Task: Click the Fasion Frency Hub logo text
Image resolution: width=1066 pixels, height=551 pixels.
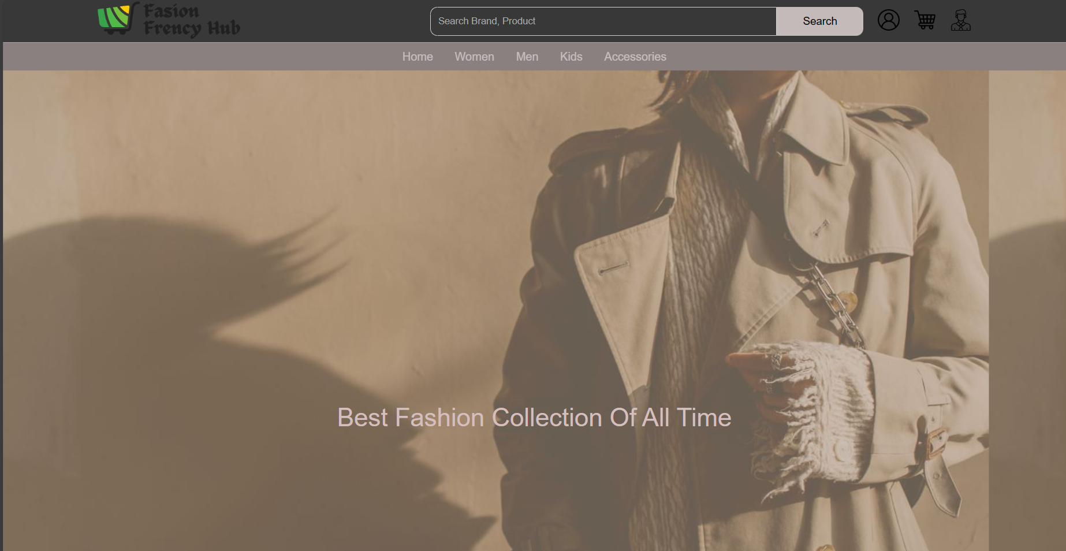Action: click(x=191, y=20)
